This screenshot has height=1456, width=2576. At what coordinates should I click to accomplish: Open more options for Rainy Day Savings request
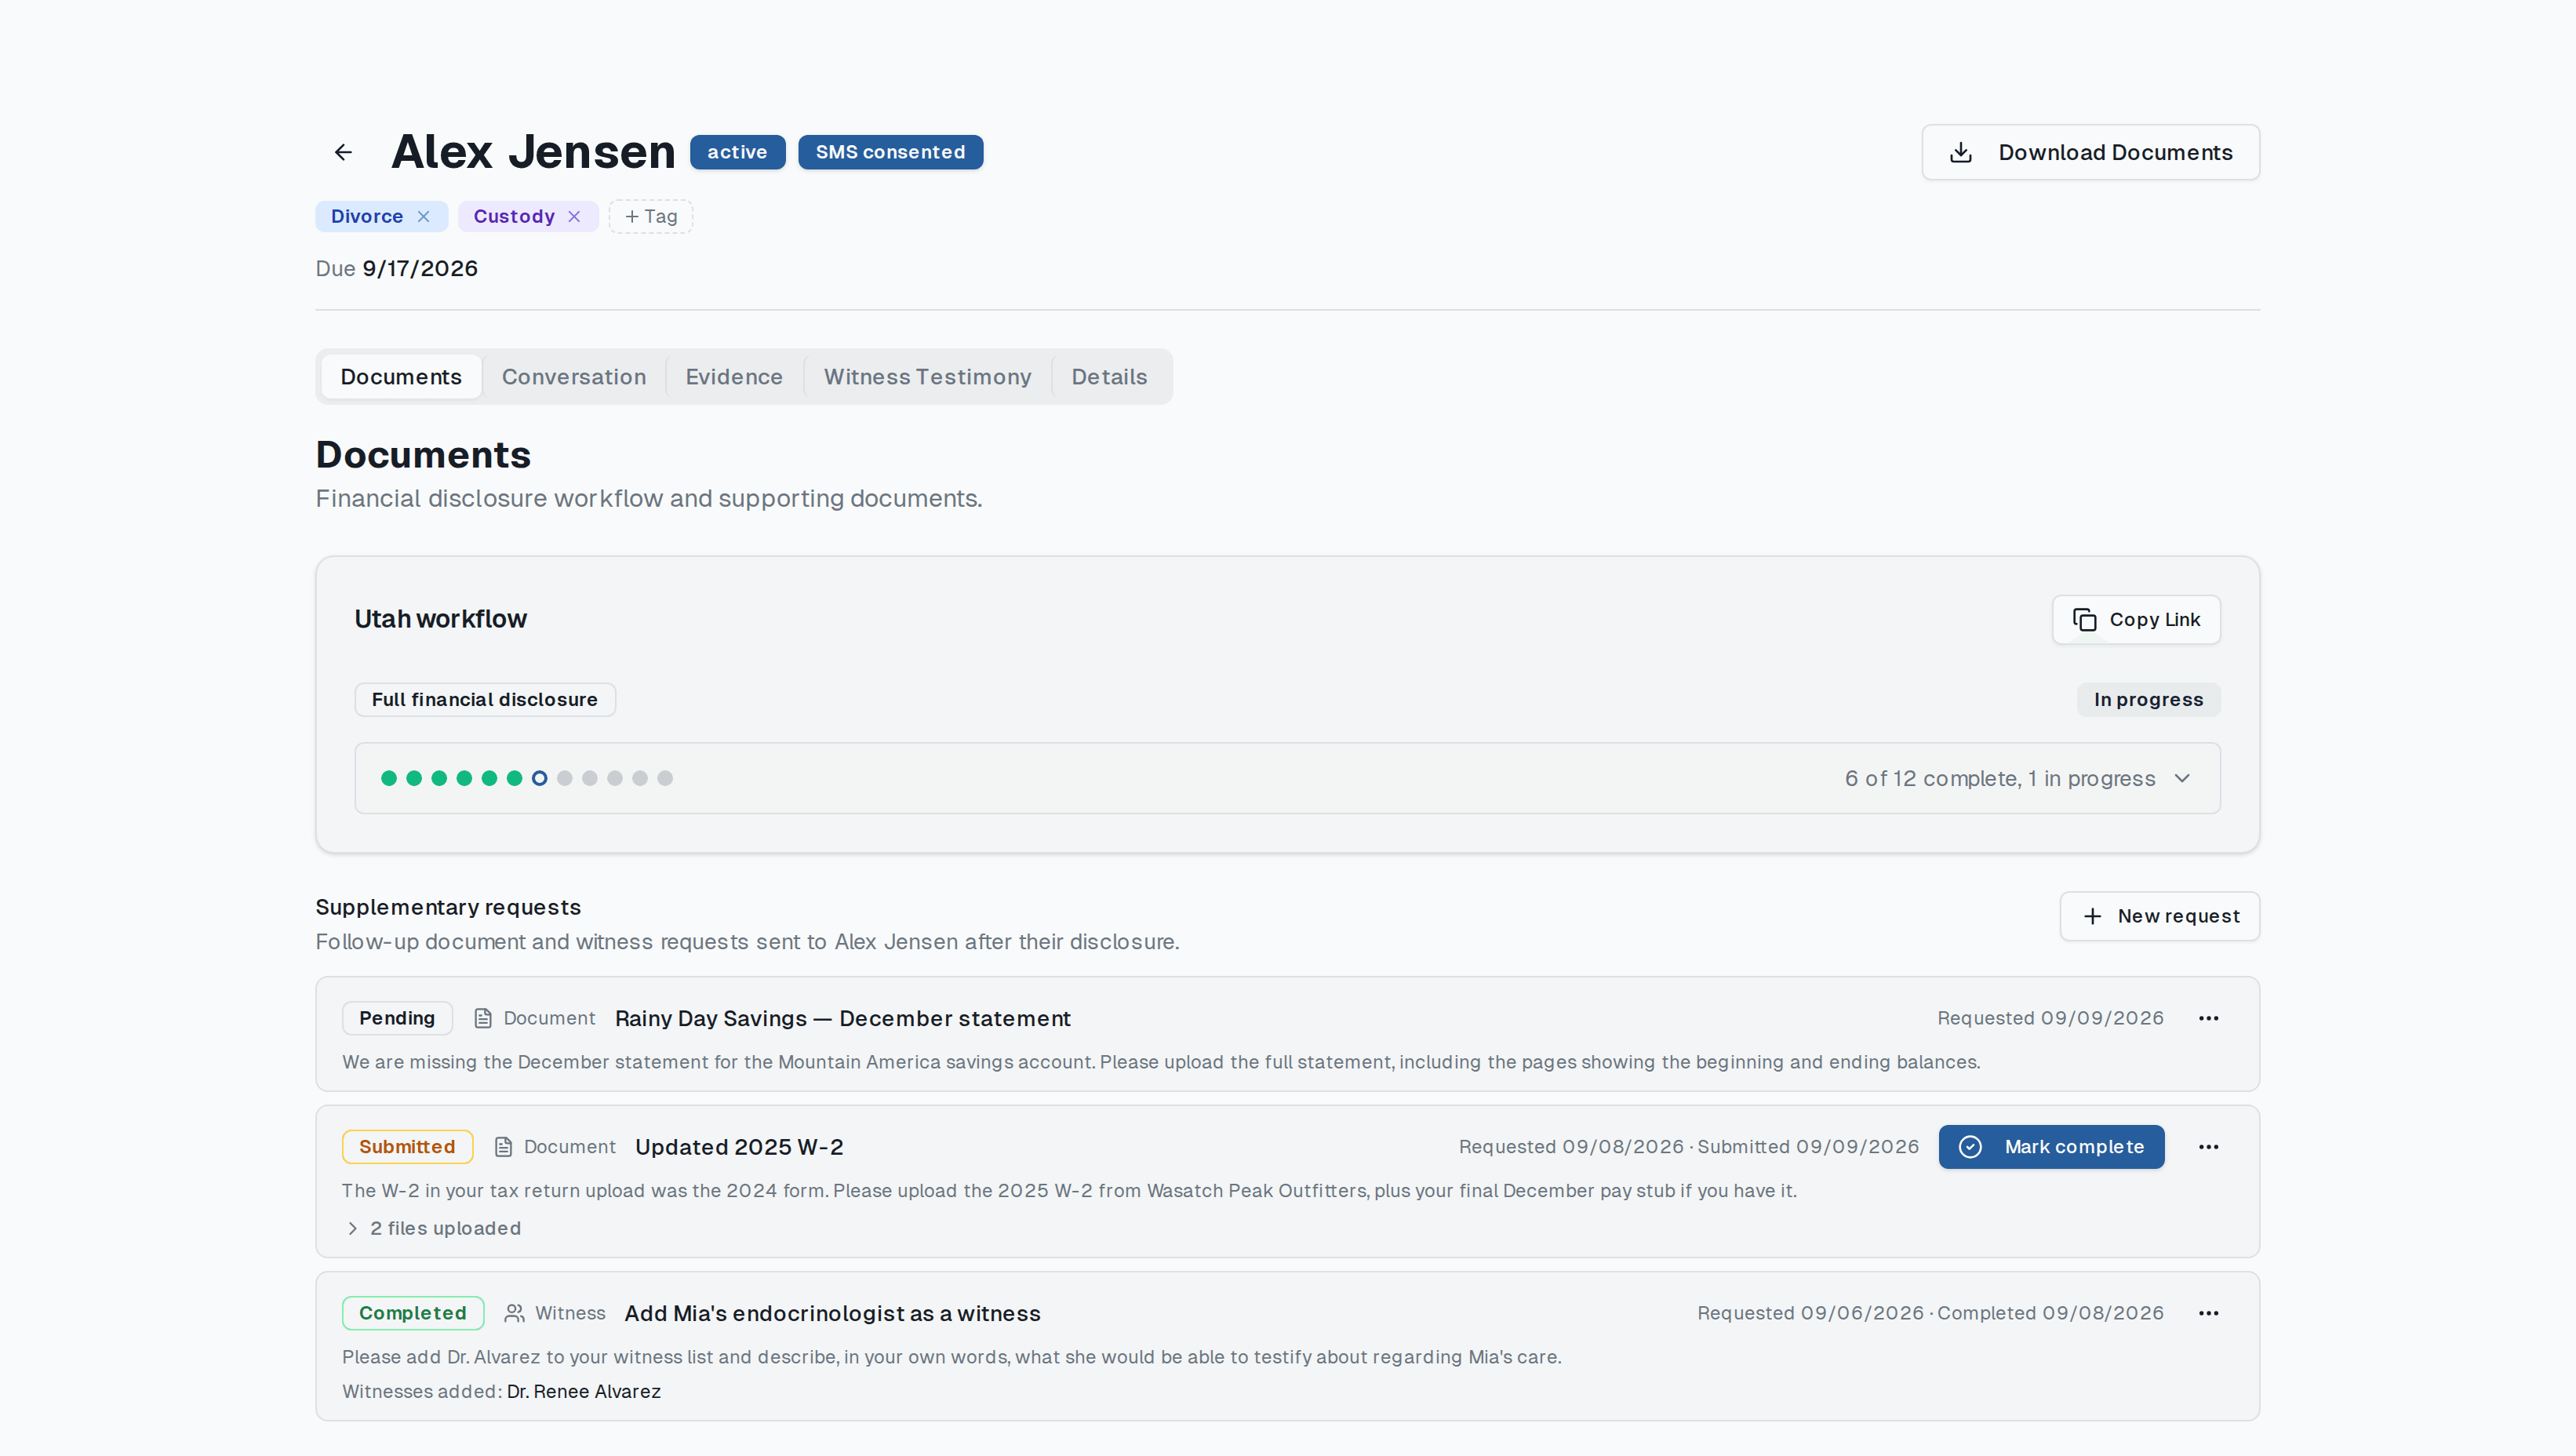point(2208,1018)
